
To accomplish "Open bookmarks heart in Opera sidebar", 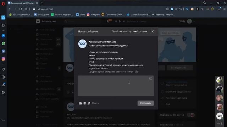I will (x=3, y=69).
